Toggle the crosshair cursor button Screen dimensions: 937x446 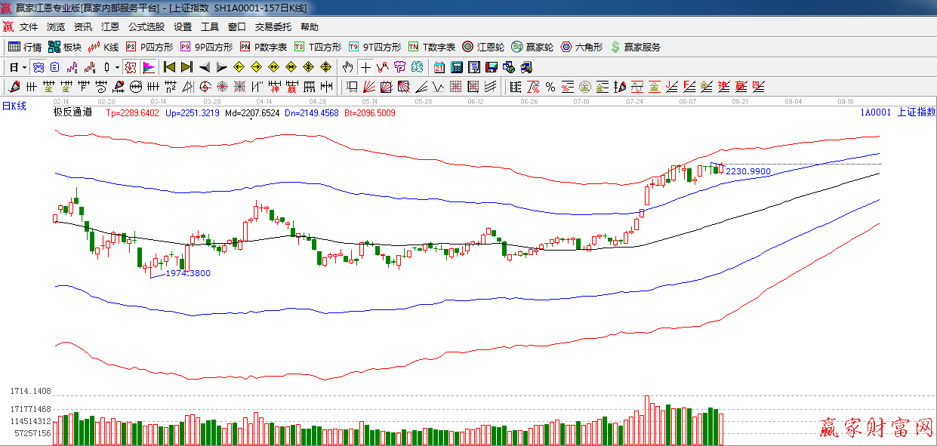click(365, 67)
